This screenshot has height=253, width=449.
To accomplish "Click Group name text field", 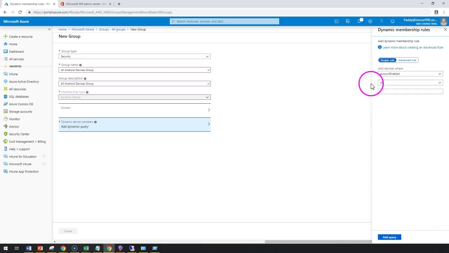I will pos(135,70).
